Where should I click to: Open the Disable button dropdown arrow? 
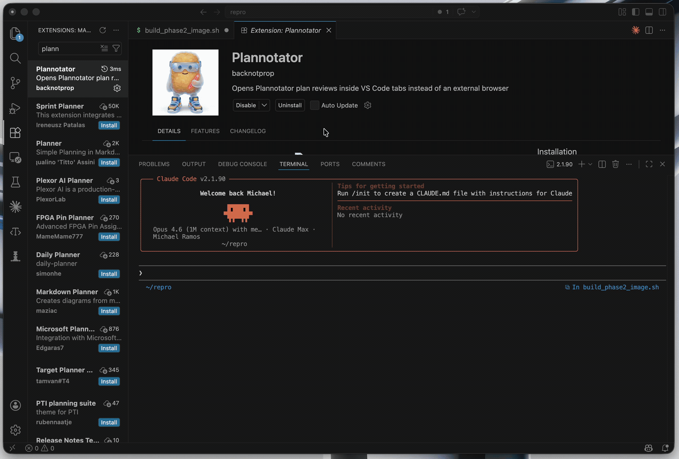(264, 105)
